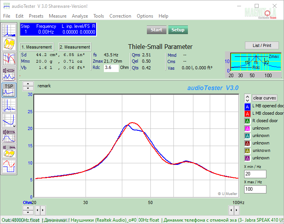Click the 1. Measurement button
The height and width of the screenshot is (224, 284).
click(37, 47)
